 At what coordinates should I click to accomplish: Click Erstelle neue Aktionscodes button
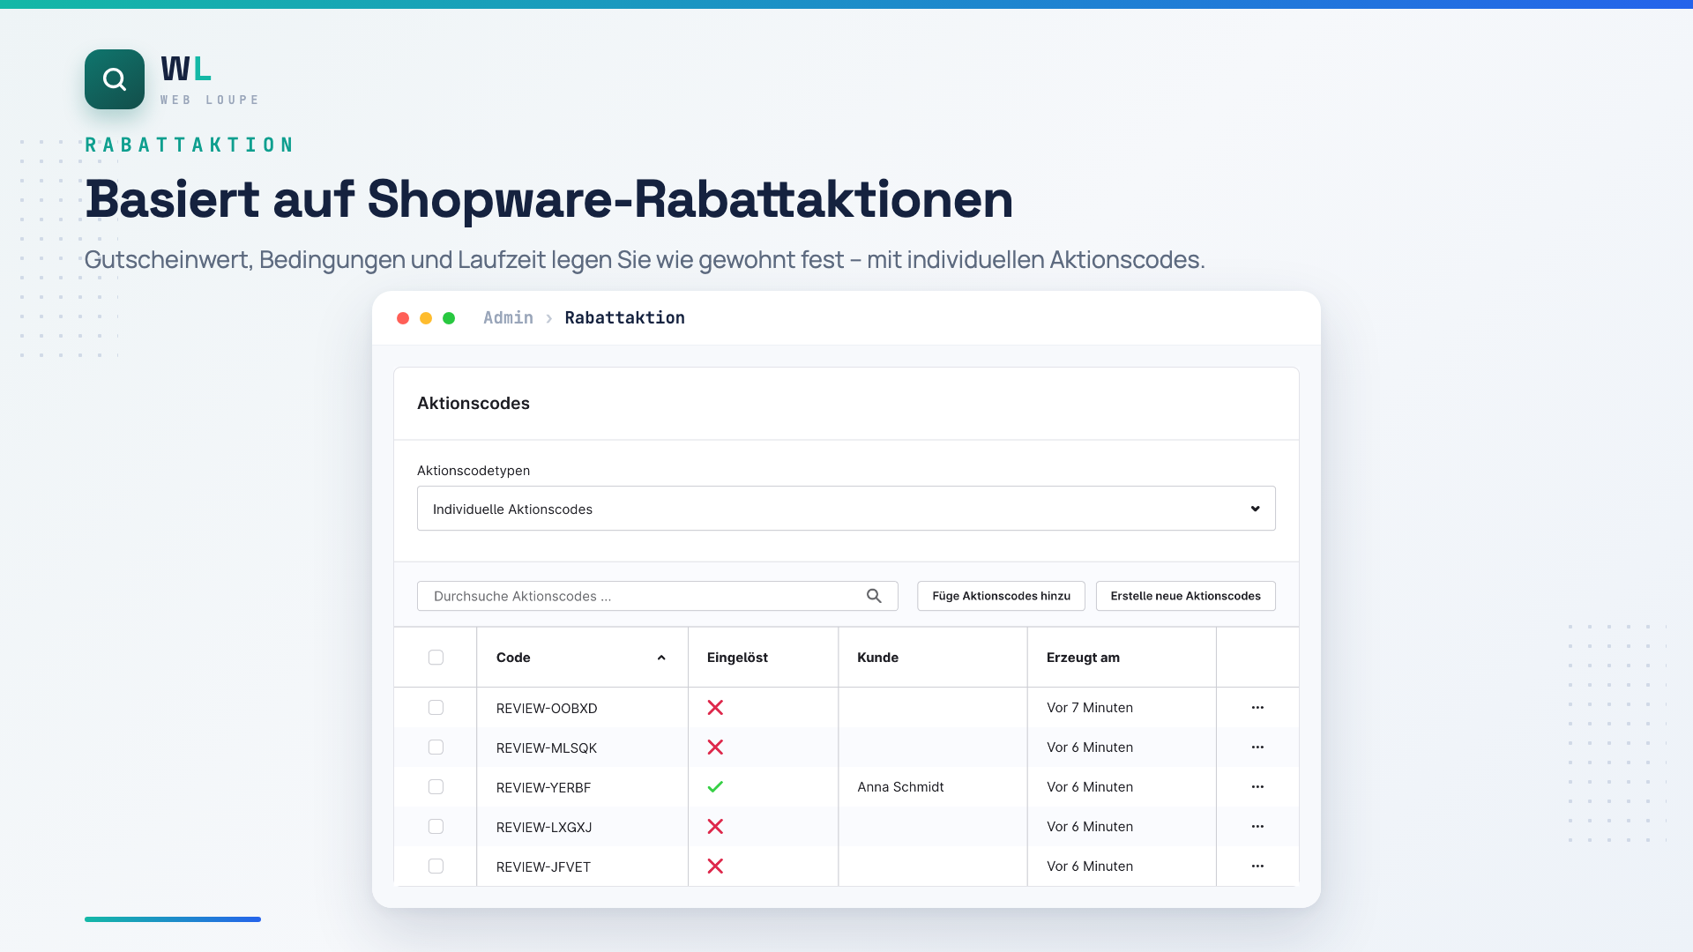tap(1185, 596)
